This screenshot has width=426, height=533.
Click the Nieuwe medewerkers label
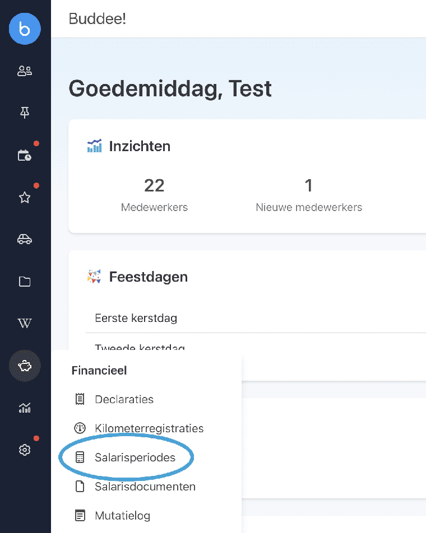[x=309, y=207]
